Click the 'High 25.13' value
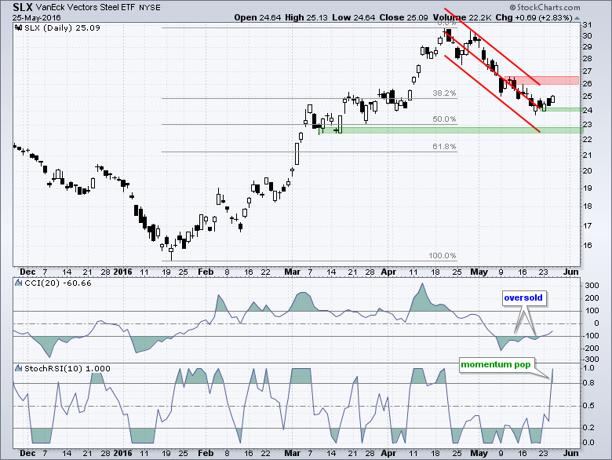Viewport: 612px width, 460px height. click(x=306, y=17)
